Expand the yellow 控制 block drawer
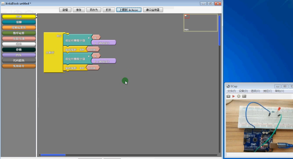 click(19, 17)
